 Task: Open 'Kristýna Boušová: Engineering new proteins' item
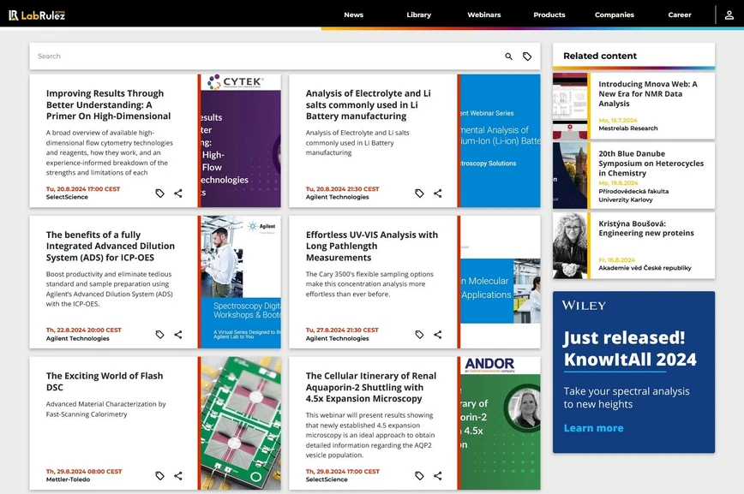[645, 229]
